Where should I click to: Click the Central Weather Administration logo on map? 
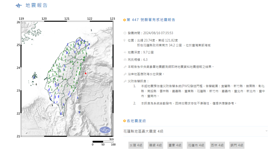pos(105,130)
